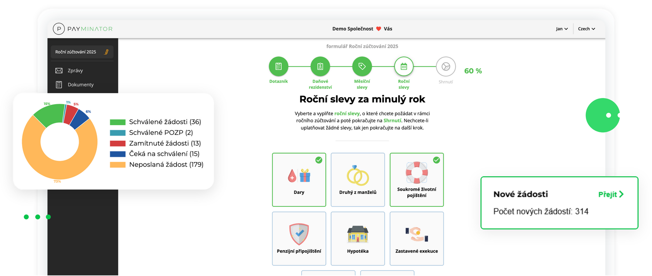This screenshot has height=276, width=652.
Task: Click the Čeká na schválení (15) legend label
Action: [x=164, y=154]
